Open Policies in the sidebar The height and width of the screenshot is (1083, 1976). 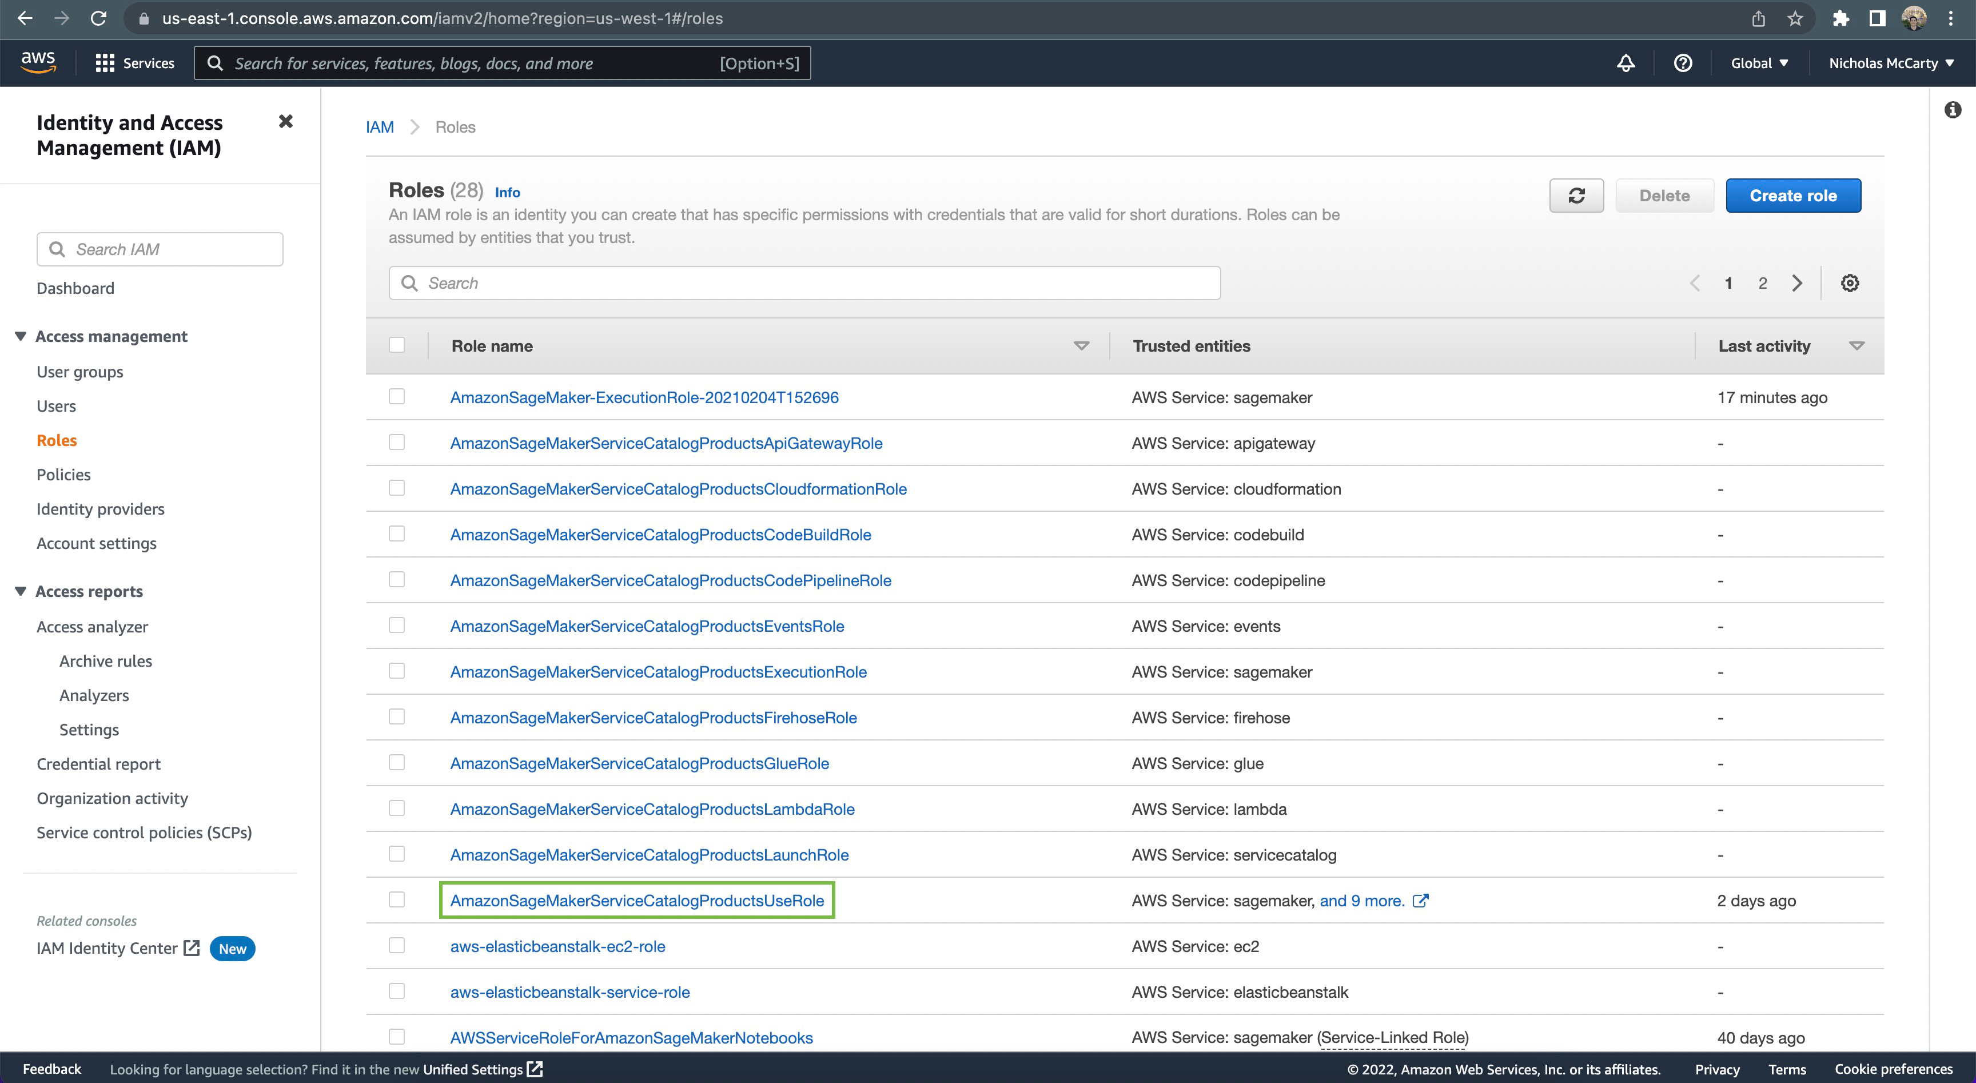tap(63, 474)
